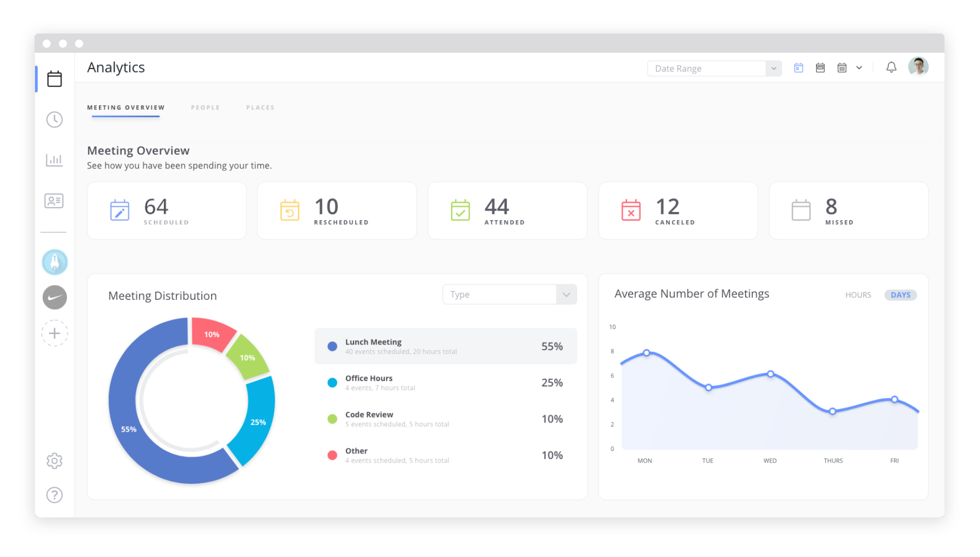The height and width of the screenshot is (557, 980).
Task: Click the rocket launch sidebar icon
Action: 54,262
